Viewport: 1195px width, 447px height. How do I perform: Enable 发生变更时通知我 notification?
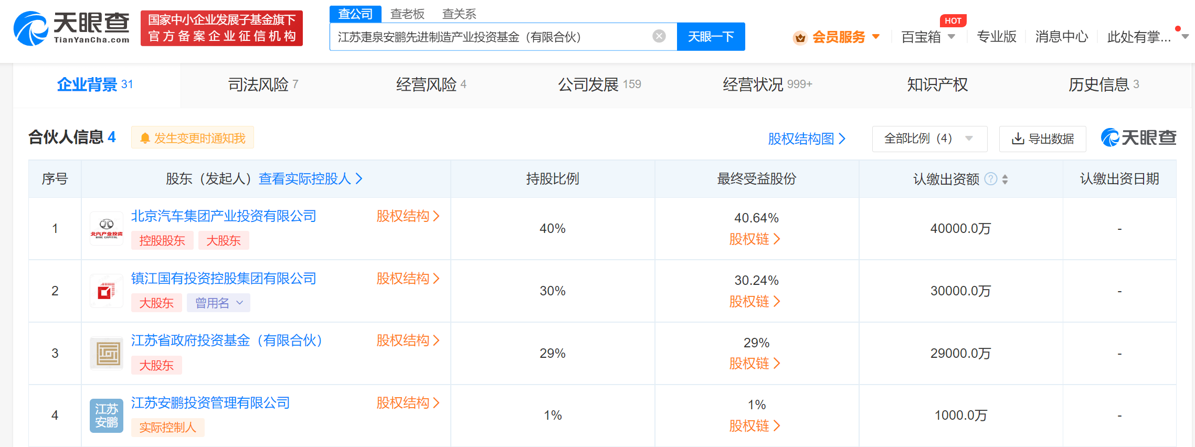click(193, 138)
